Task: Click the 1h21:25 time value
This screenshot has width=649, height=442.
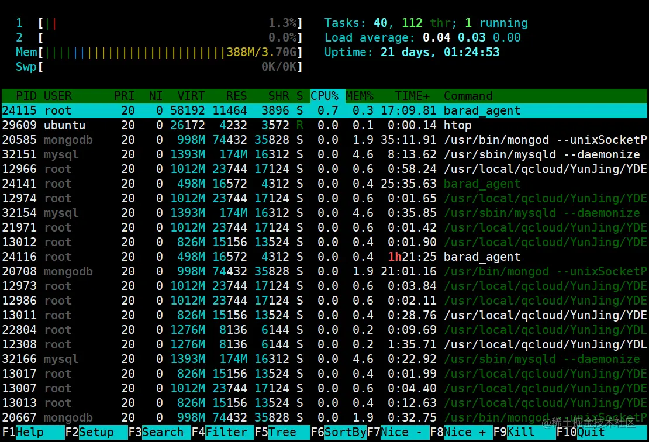Action: (x=412, y=257)
